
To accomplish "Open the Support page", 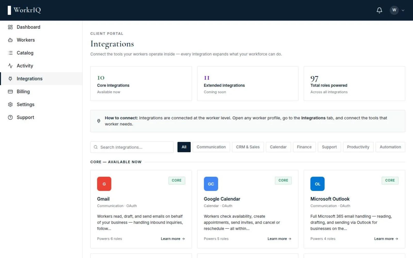I will [41, 117].
